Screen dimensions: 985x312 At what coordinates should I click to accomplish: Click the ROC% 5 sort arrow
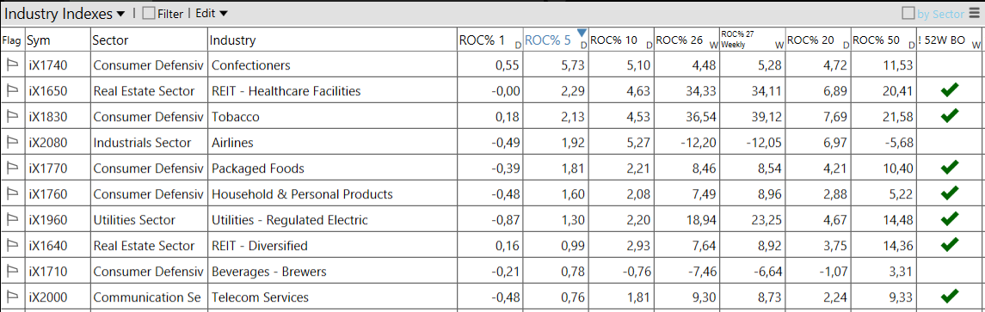(582, 33)
